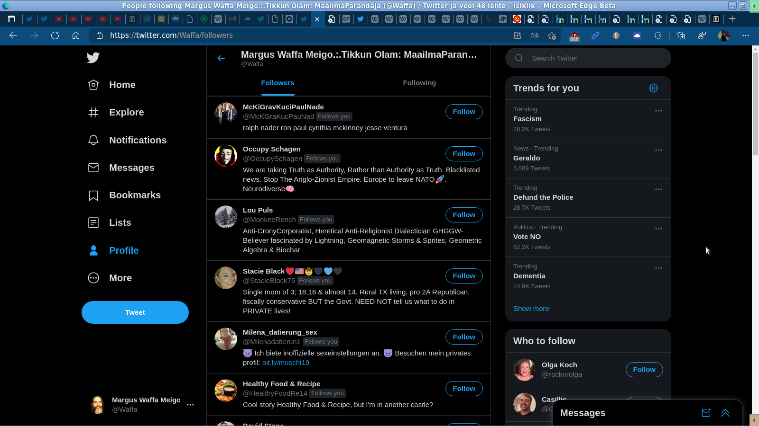Open options for the Vote NO trend
759x426 pixels.
tap(658, 229)
